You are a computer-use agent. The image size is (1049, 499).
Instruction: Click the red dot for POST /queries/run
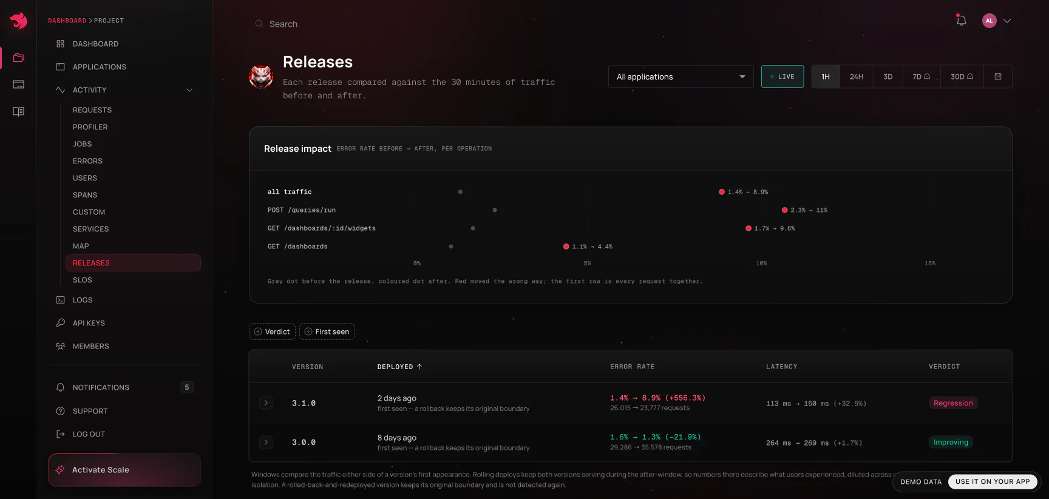pos(784,210)
